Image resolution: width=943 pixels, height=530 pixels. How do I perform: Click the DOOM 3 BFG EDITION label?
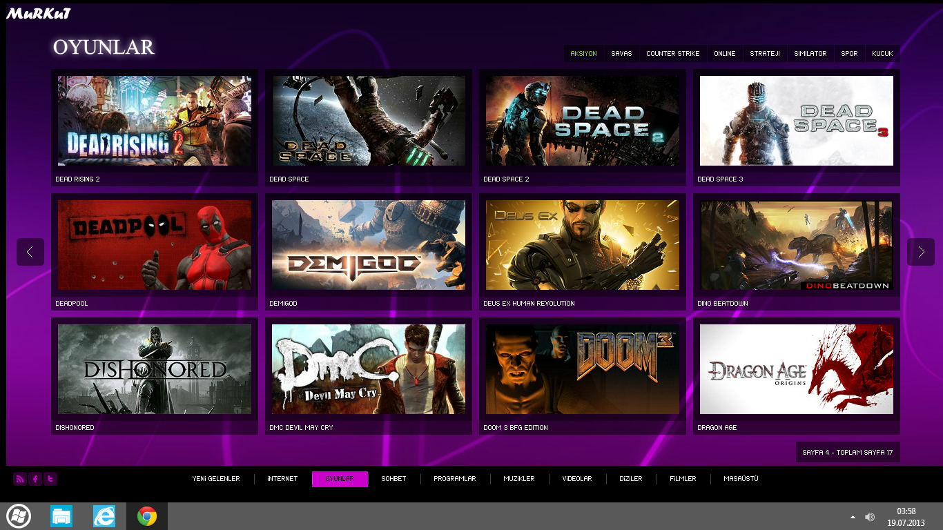point(516,428)
